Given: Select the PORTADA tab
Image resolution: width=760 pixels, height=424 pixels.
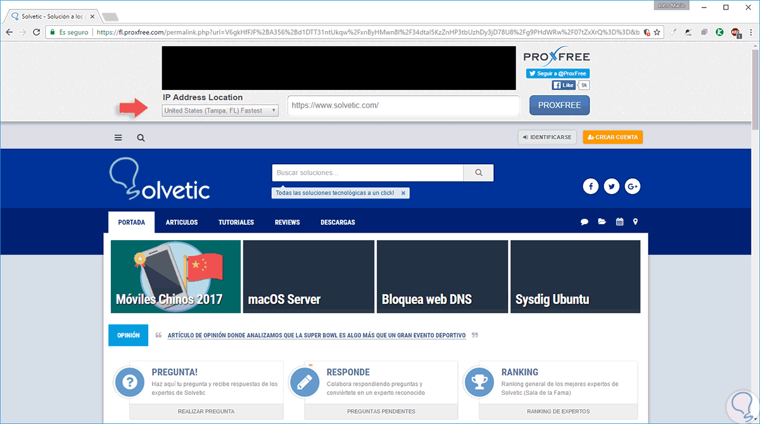Looking at the screenshot, I should [131, 222].
